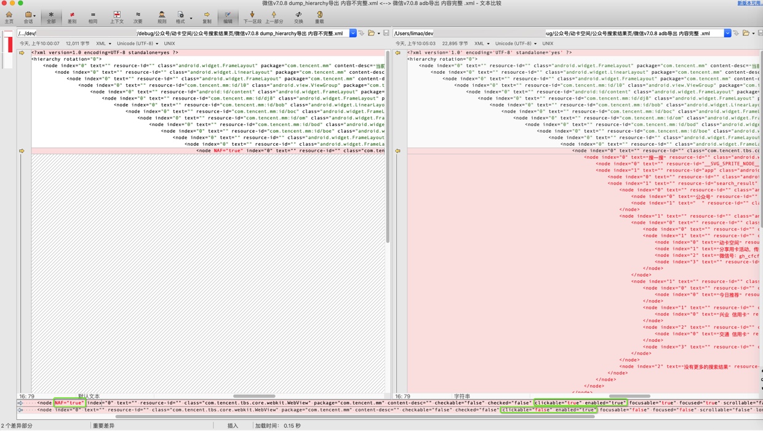Click left pane open folder icon
The image size is (763, 431).
(371, 33)
